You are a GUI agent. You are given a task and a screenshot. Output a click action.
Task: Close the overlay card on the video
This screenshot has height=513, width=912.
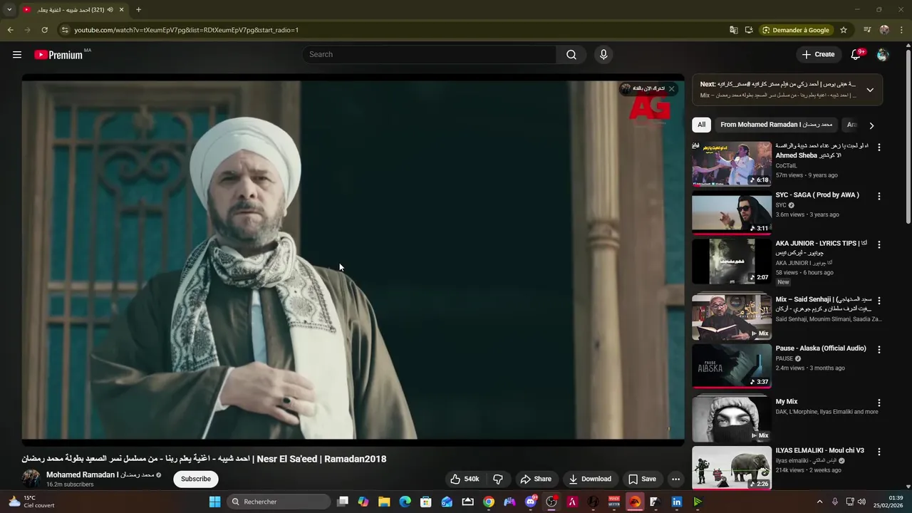pyautogui.click(x=671, y=89)
